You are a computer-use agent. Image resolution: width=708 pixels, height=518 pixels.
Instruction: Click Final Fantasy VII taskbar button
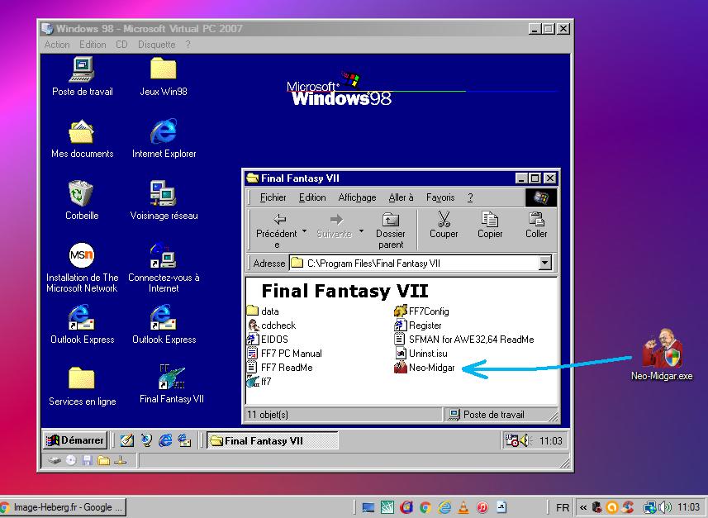click(273, 440)
